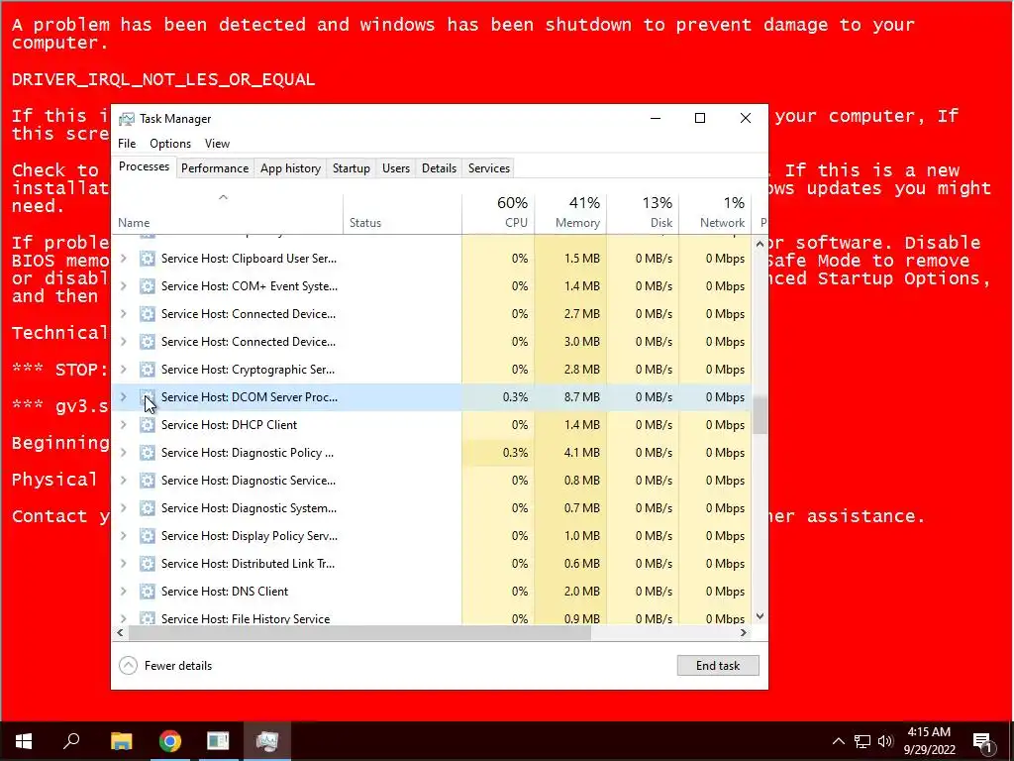This screenshot has width=1014, height=761.
Task: Switch to the Services tab
Action: pyautogui.click(x=489, y=168)
